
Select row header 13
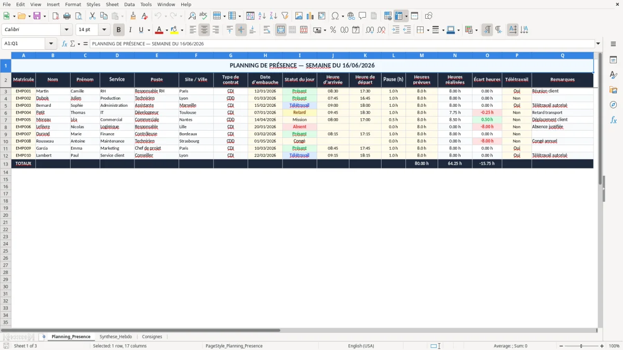click(x=6, y=164)
